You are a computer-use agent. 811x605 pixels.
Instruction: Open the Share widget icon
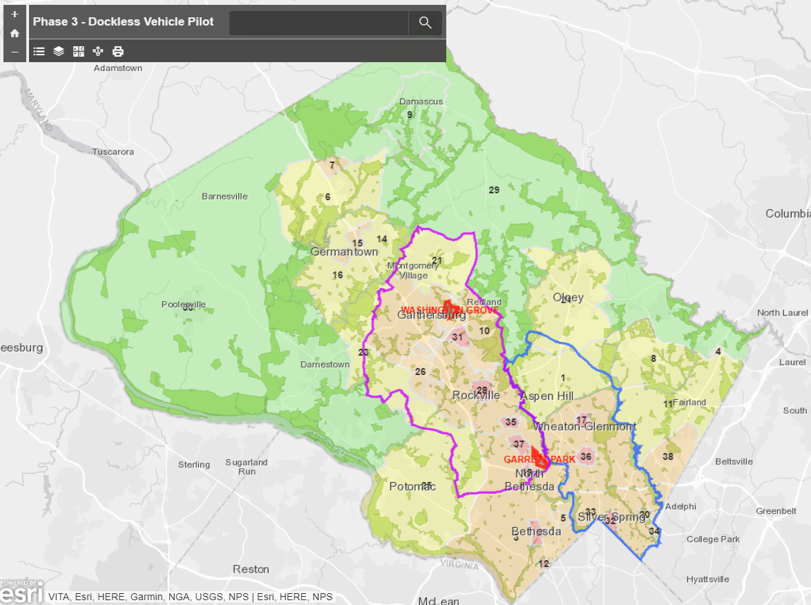(x=98, y=51)
